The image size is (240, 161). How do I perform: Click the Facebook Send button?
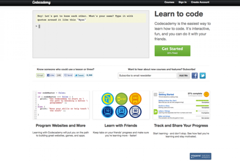point(68,75)
